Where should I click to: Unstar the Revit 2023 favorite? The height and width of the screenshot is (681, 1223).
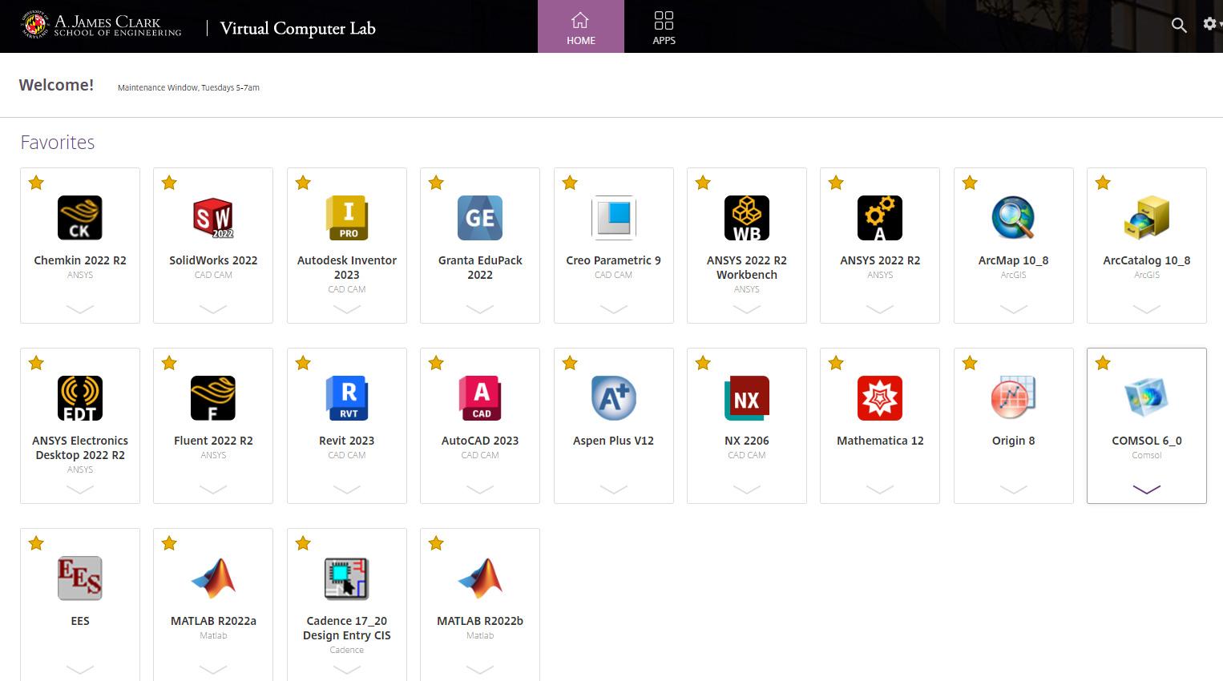[x=303, y=363]
